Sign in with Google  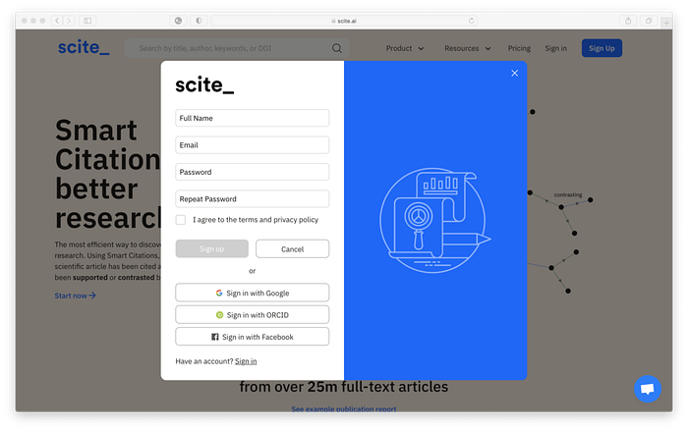click(252, 293)
